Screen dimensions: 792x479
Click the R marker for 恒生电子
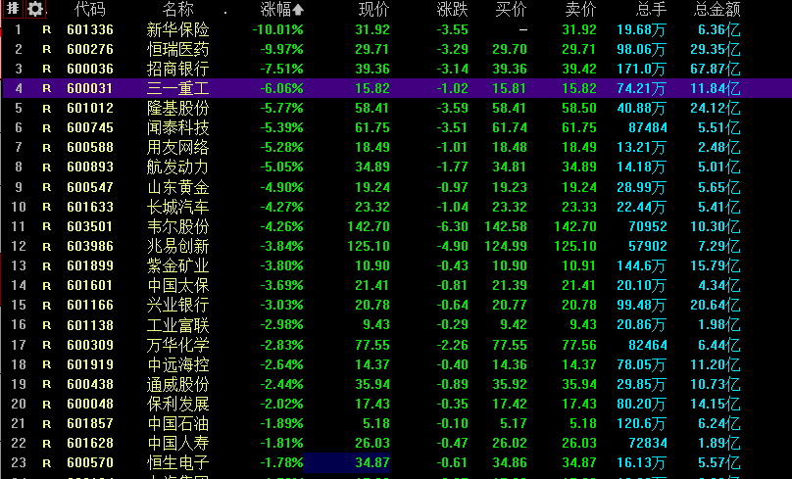point(47,464)
